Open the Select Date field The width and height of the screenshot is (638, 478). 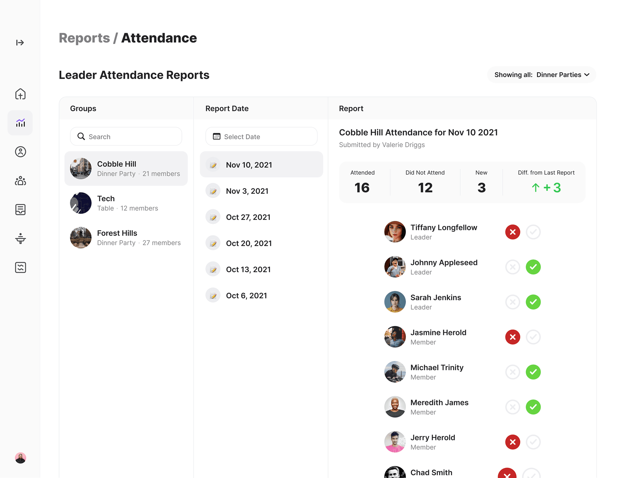(261, 136)
